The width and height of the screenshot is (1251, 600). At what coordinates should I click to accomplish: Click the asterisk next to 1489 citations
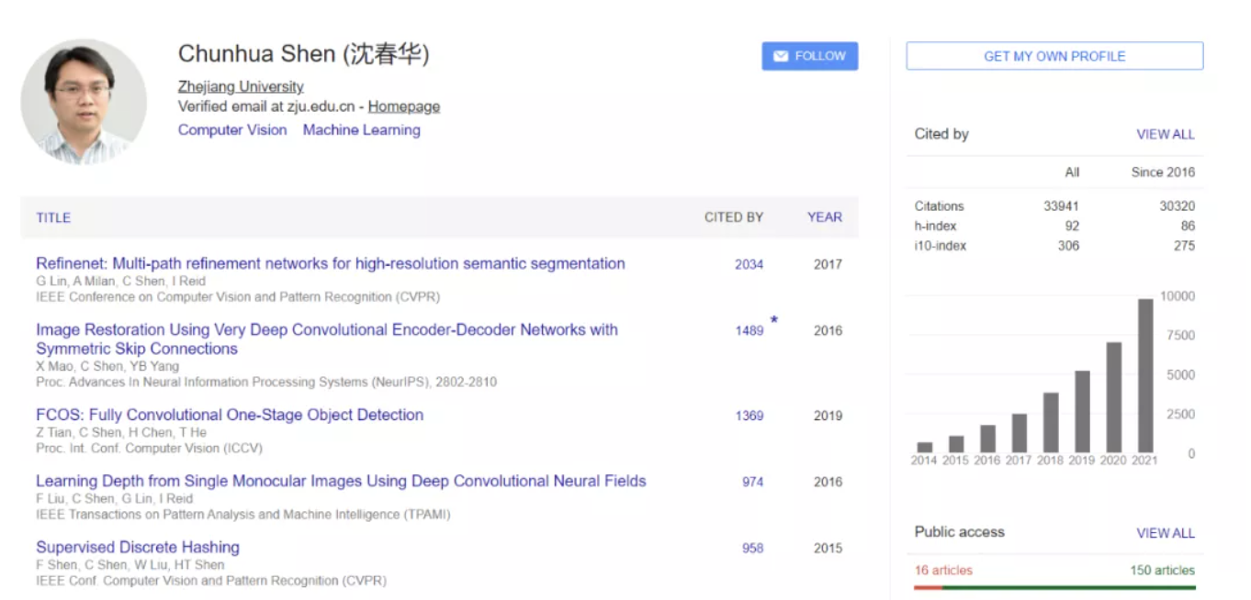[774, 320]
